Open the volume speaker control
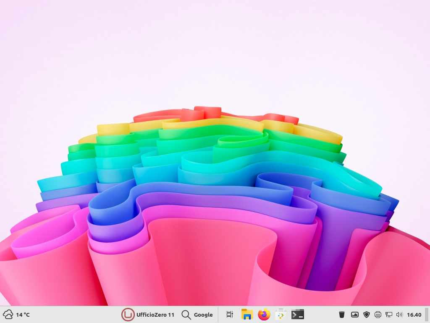 pos(399,315)
